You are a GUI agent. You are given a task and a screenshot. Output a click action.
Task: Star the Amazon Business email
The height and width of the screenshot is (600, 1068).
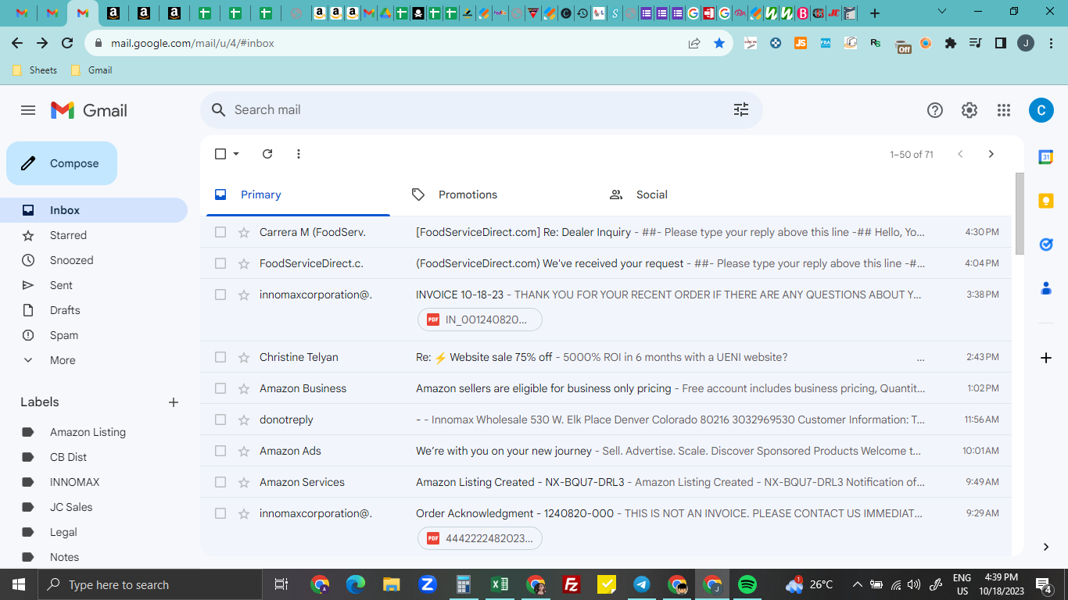click(x=244, y=388)
